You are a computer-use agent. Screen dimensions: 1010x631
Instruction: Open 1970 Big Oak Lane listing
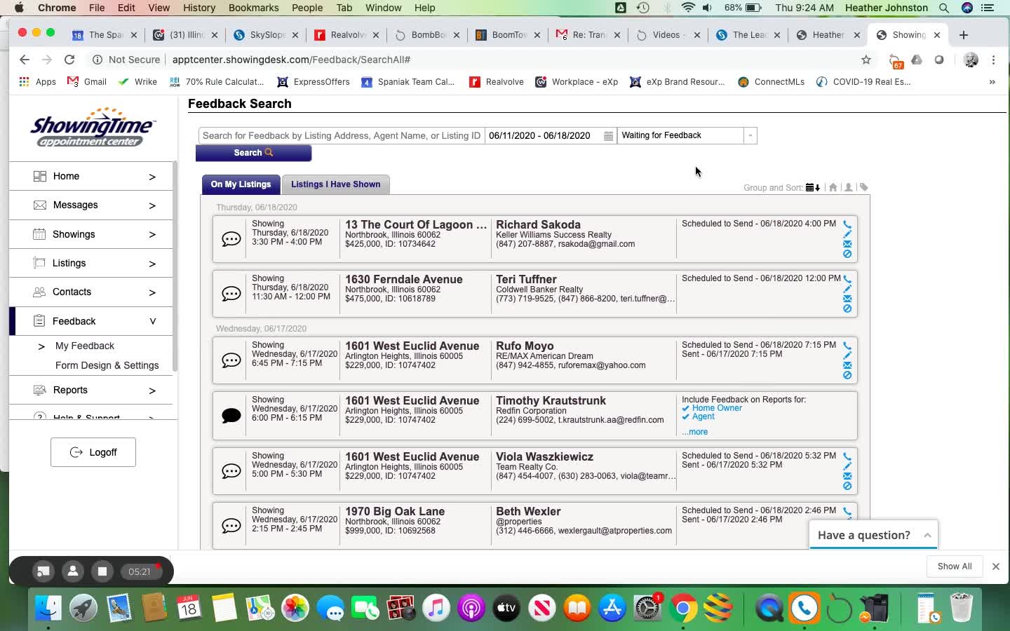[x=395, y=512]
